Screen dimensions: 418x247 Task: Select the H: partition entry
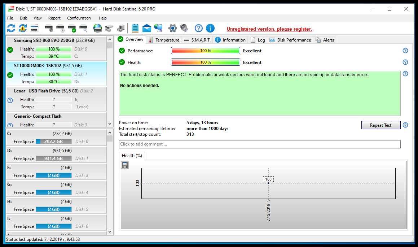pyautogui.click(x=56, y=205)
